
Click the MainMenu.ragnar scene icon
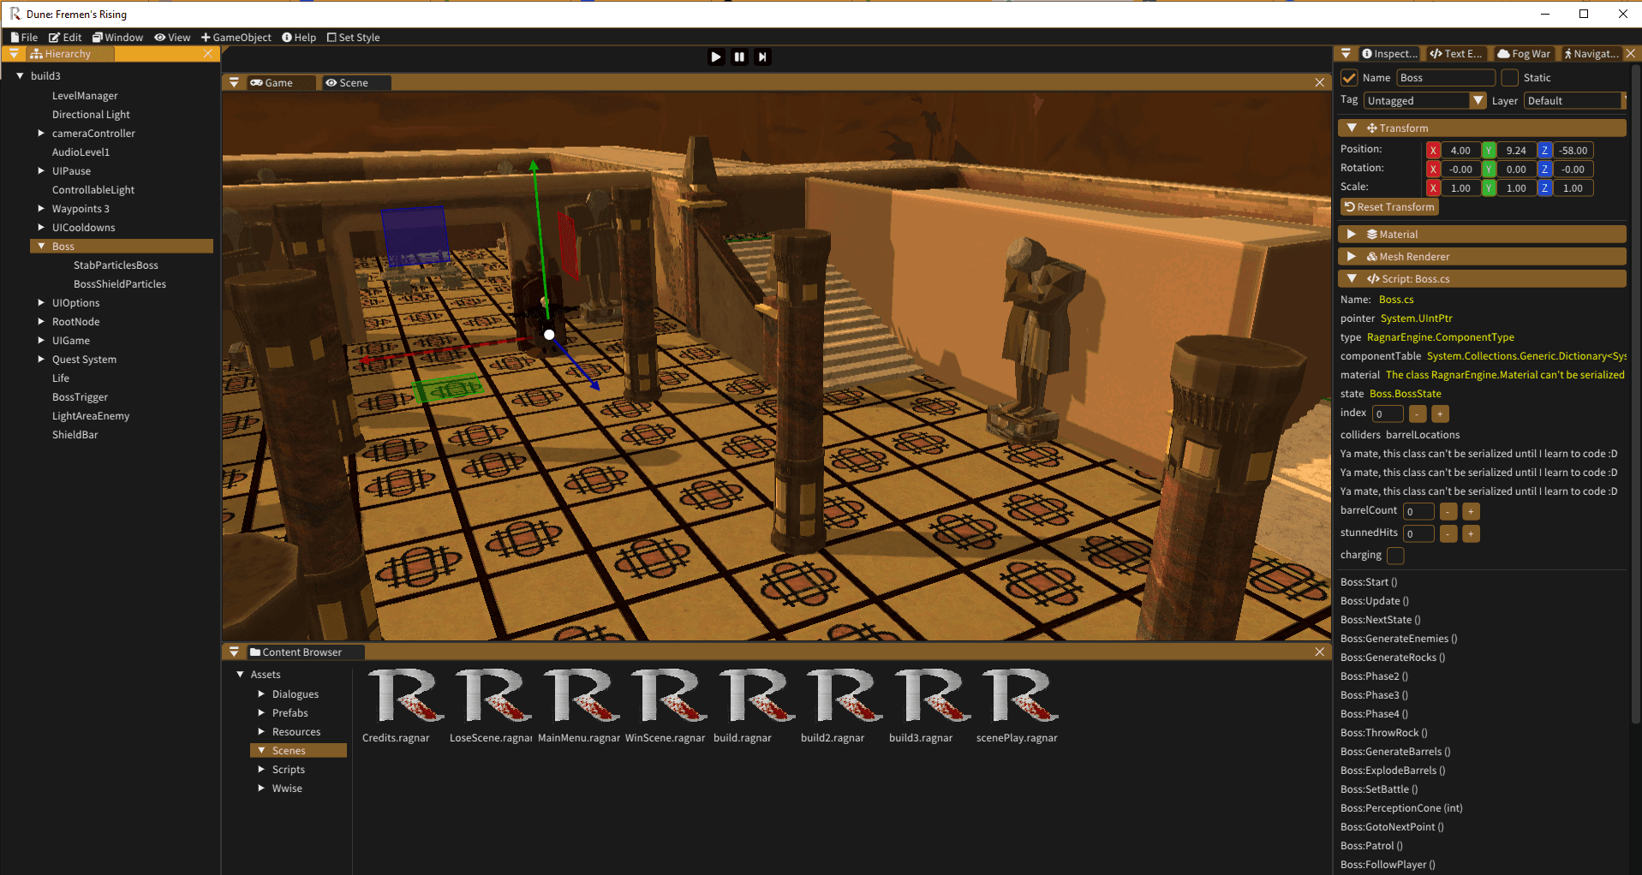[581, 696]
